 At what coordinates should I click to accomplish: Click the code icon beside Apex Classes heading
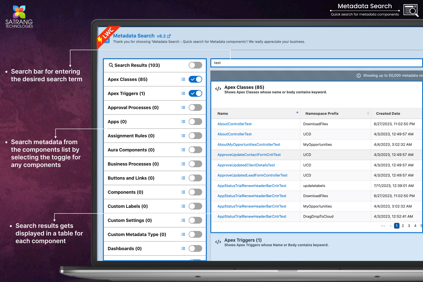point(218,89)
